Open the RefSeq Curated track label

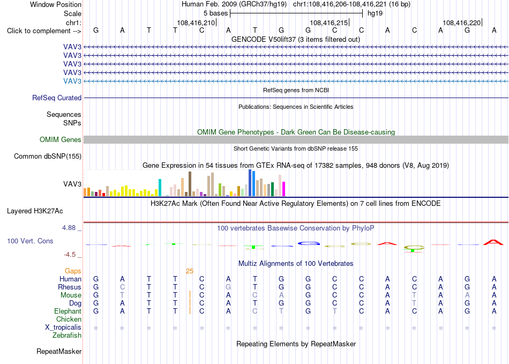coord(57,98)
